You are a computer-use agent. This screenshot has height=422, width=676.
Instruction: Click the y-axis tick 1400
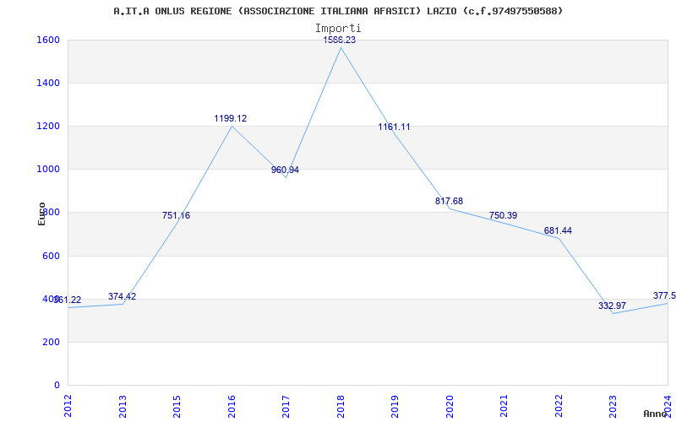click(46, 83)
